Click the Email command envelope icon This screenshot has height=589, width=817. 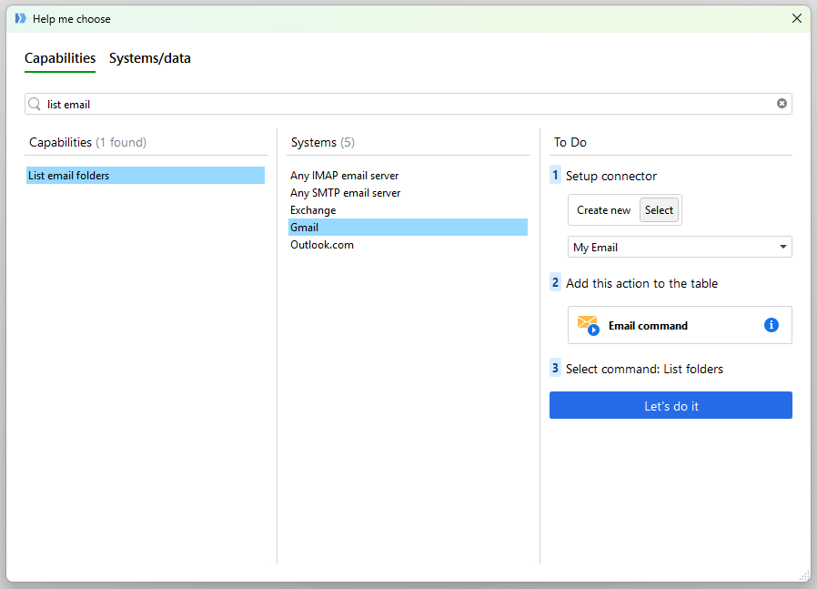588,325
